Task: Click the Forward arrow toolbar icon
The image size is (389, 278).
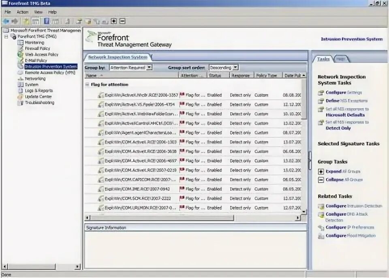Action: click(15, 21)
